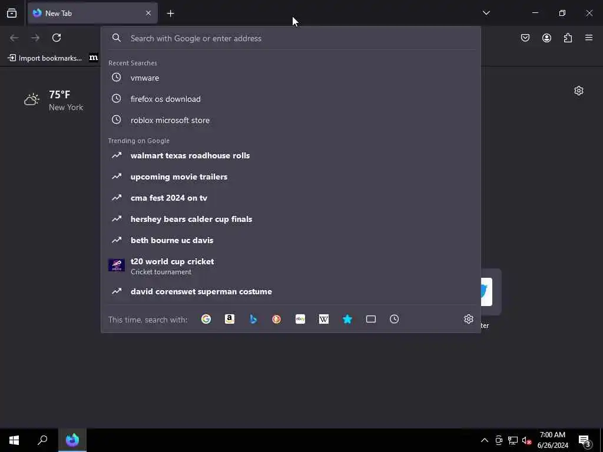
Task: Open the taskbar clock 7:00 AM
Action: [552, 440]
